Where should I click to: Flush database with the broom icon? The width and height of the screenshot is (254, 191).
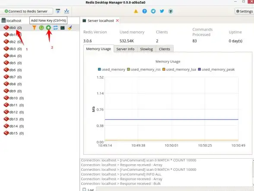tap(70, 28)
